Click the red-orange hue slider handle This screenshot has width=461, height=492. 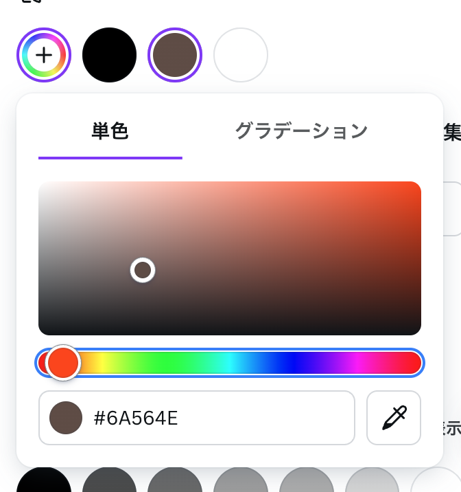(x=64, y=362)
